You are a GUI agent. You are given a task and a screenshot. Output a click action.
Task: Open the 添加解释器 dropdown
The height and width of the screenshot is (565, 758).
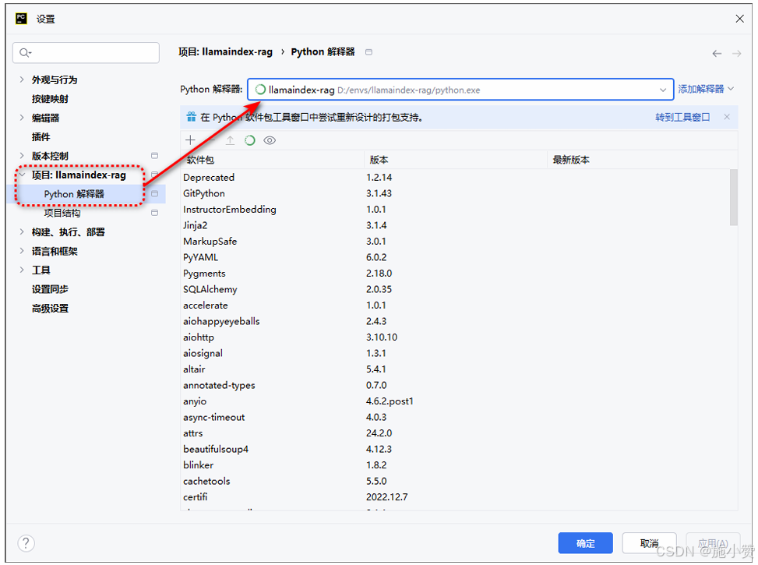[x=706, y=89]
